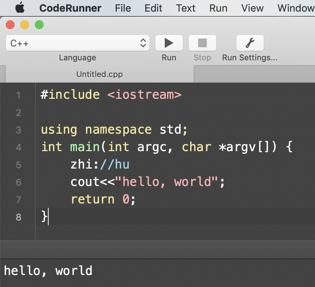Open Run Settings wrench button
This screenshot has width=315, height=287.
250,43
